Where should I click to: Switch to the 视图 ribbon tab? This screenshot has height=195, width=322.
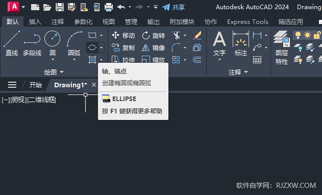click(109, 21)
